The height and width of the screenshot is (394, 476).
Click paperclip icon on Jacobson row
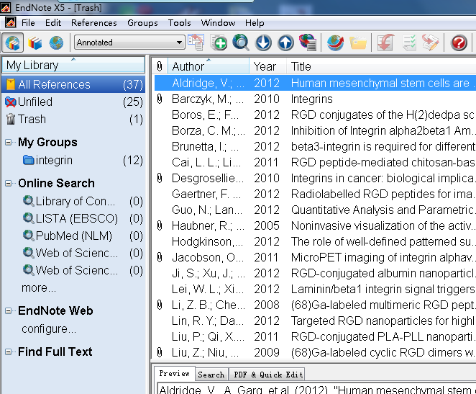[160, 257]
